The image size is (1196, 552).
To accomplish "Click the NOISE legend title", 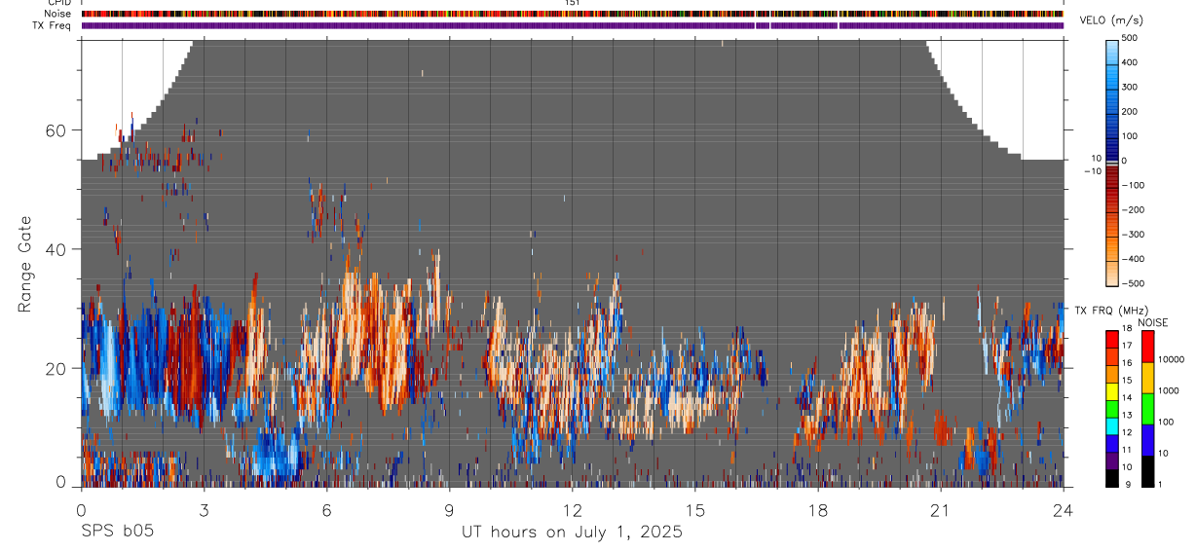I will pyautogui.click(x=1153, y=323).
